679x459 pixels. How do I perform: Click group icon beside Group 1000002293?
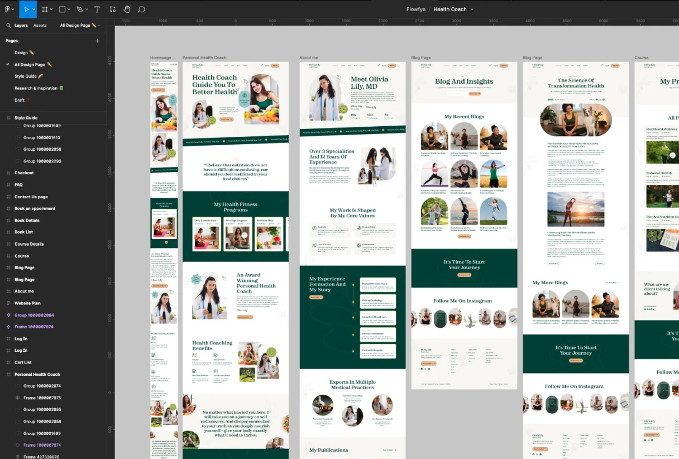17,161
